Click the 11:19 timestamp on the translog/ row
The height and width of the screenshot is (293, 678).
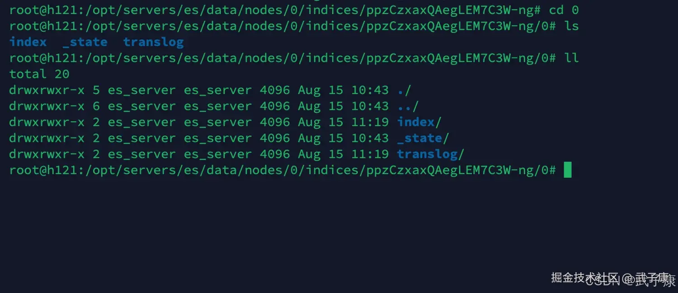pyautogui.click(x=370, y=154)
